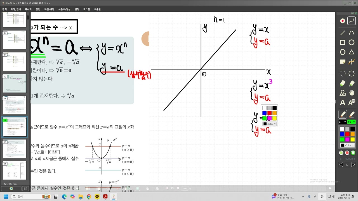The width and height of the screenshot is (358, 201).
Task: Open the 저장/인쇄 menu
Action: (16, 9)
